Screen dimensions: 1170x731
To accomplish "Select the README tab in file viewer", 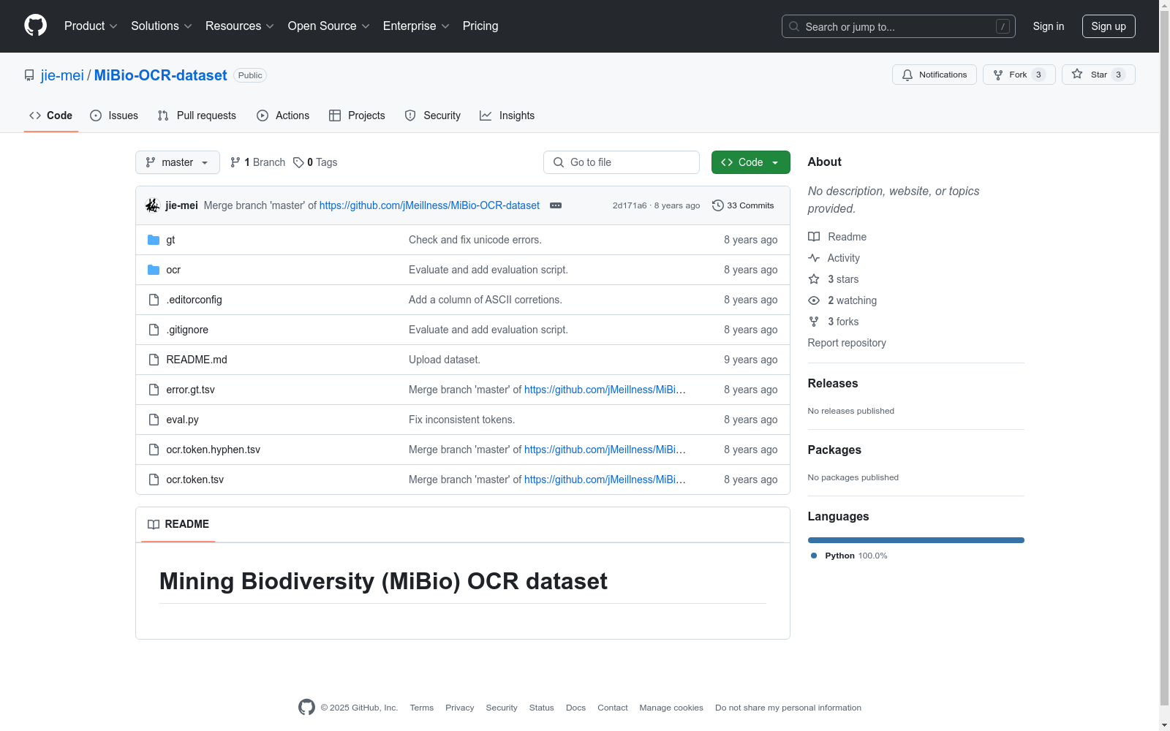I will point(178,524).
